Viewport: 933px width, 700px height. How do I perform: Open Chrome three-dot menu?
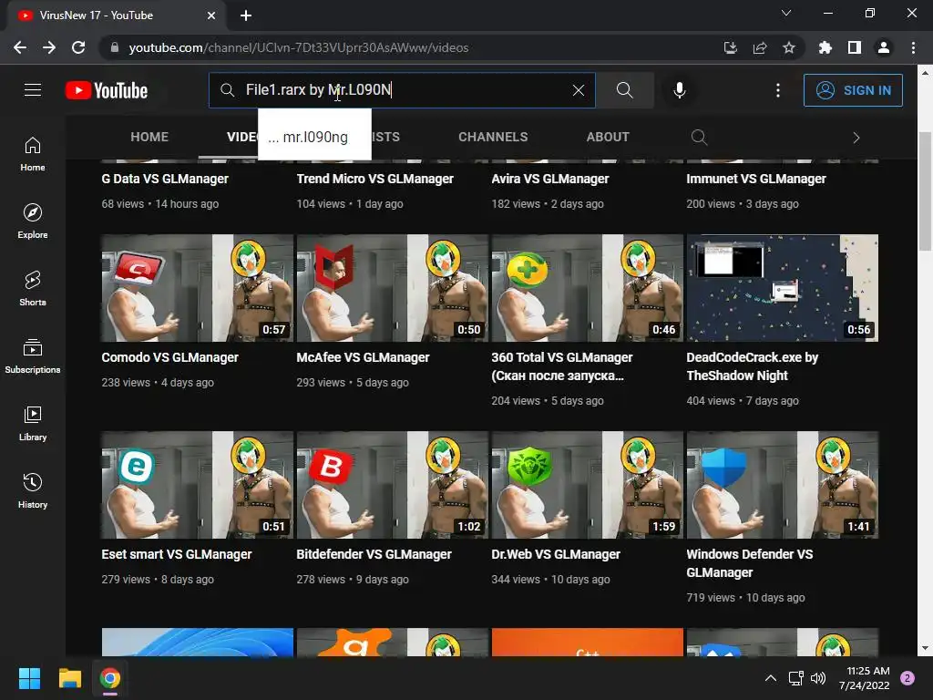(913, 47)
